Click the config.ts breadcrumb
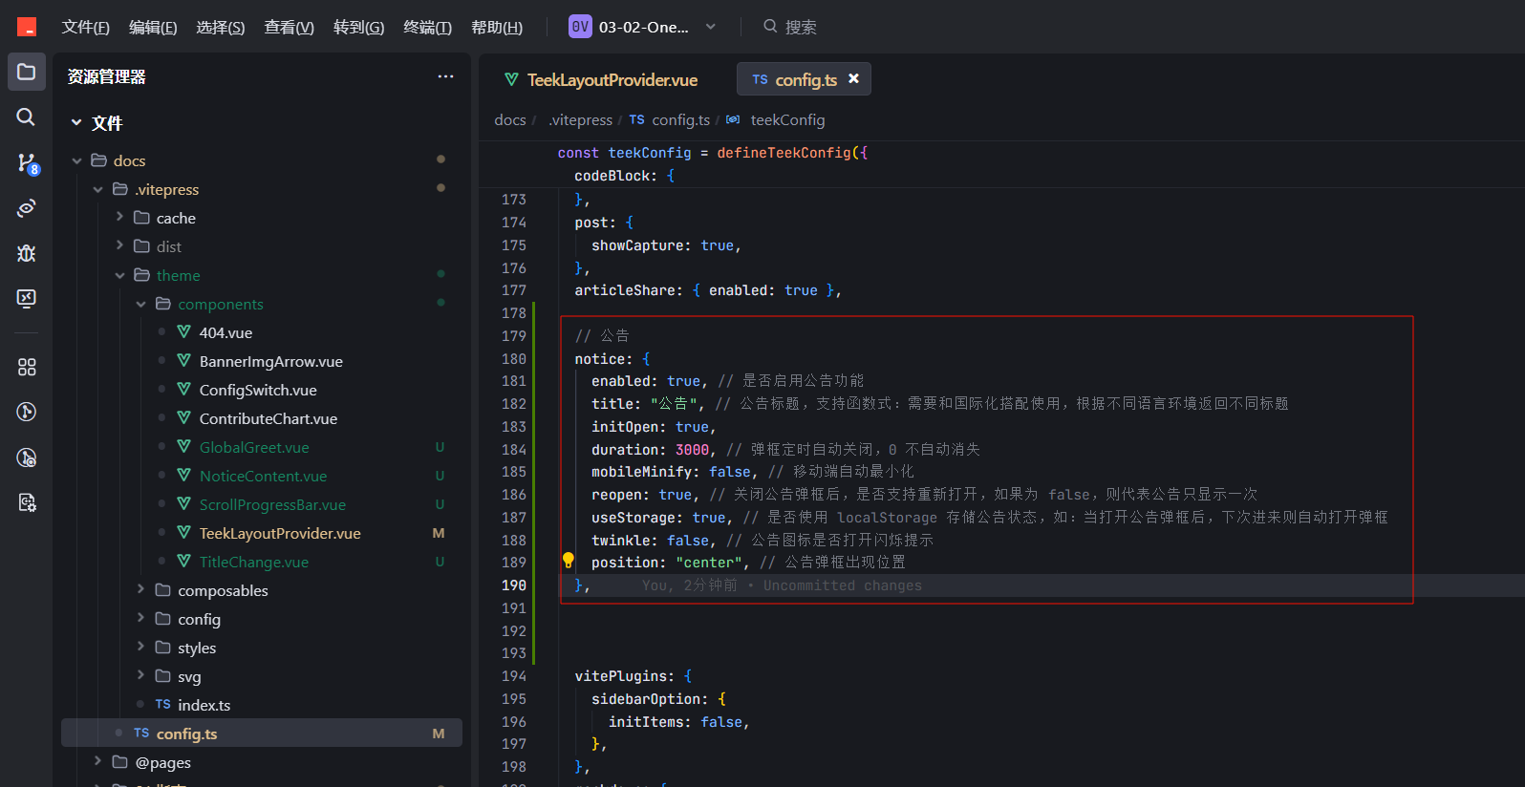Image resolution: width=1525 pixels, height=787 pixels. [680, 119]
